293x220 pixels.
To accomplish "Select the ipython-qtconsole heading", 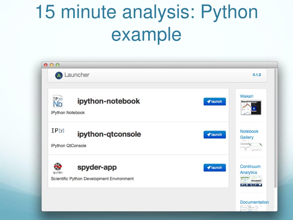I will (x=109, y=134).
